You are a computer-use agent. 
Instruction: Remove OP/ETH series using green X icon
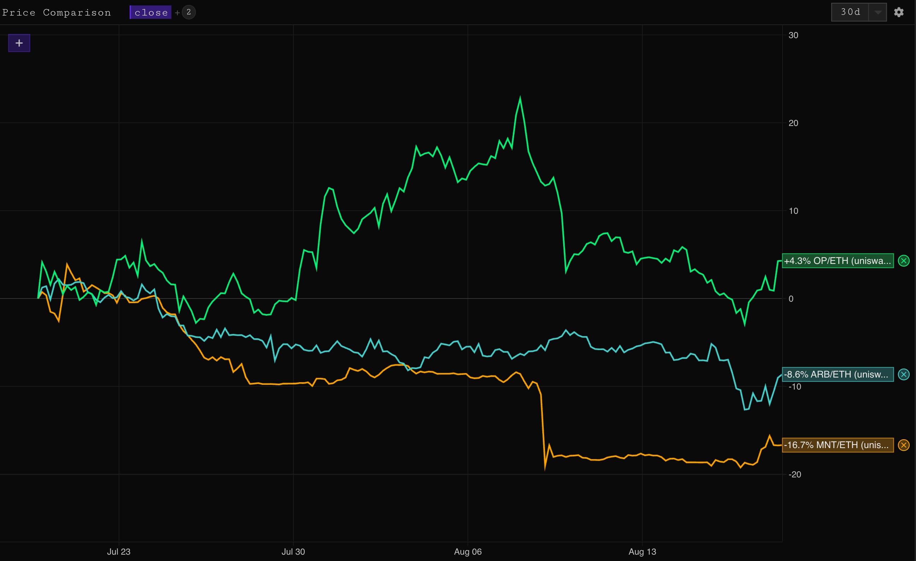904,261
